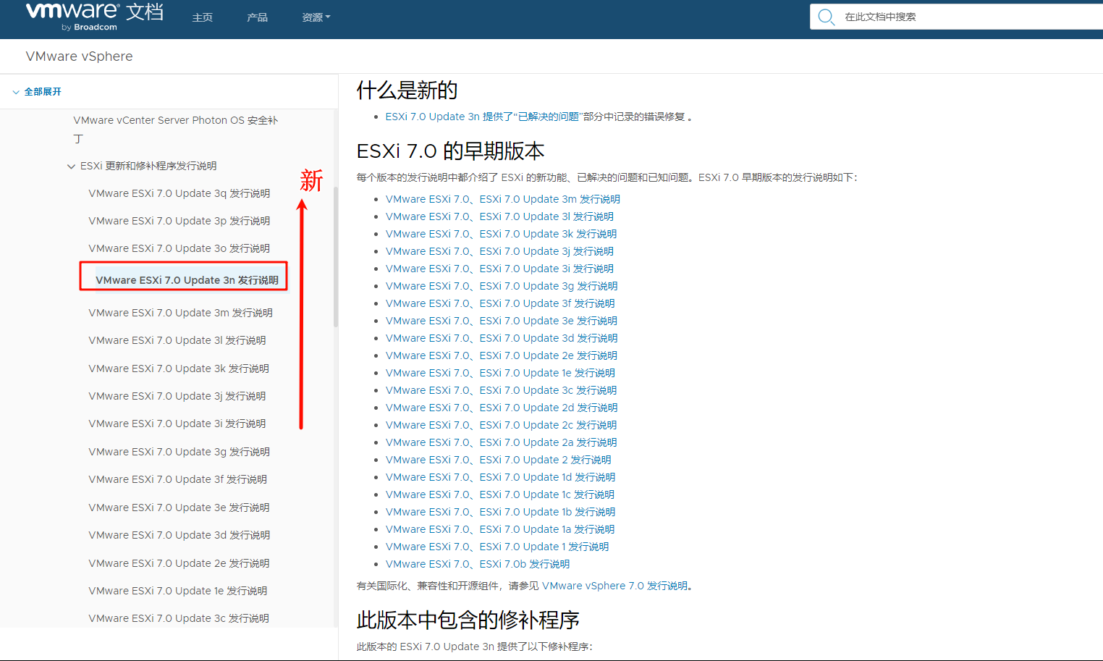Click the ESXi 7.0 Update 3n 提供了 link

(x=432, y=117)
